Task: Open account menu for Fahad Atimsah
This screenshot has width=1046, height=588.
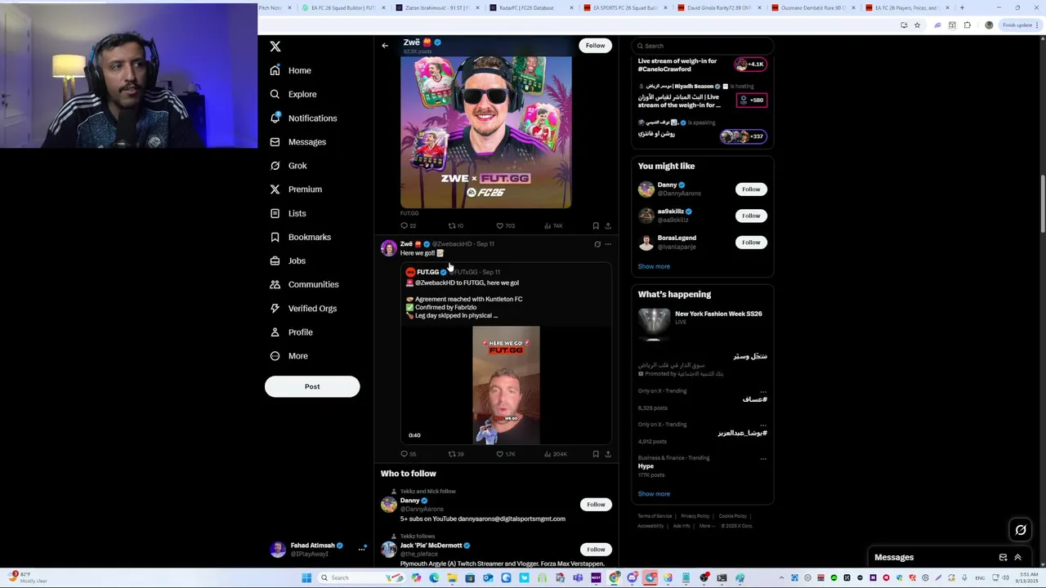Action: (317, 550)
